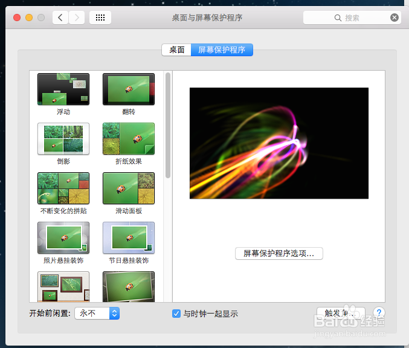Go back with the left chevron button
Image resolution: width=409 pixels, height=348 pixels.
click(x=60, y=18)
